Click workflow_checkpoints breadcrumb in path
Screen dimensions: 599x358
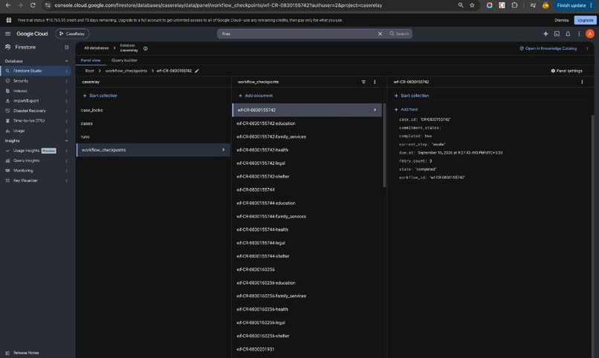[x=126, y=71]
